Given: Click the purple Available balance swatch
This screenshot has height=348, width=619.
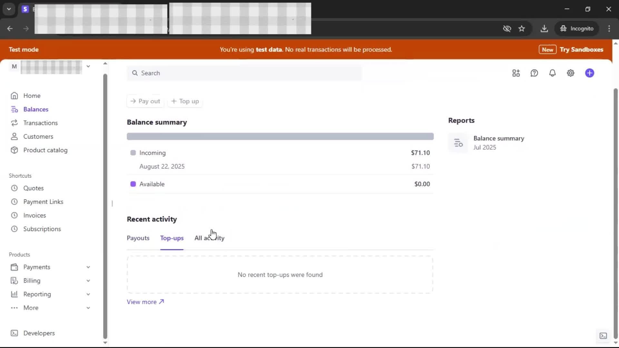Looking at the screenshot, I should (133, 184).
